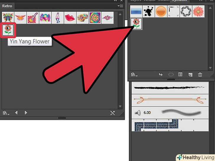
Task: Select the psychedelic mandala square symbol
Action: 95,18
